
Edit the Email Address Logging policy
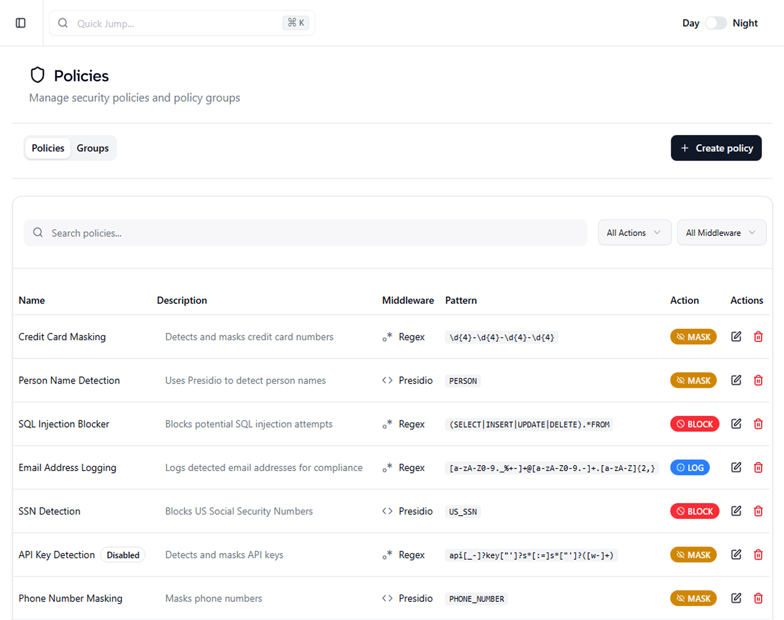pyautogui.click(x=736, y=467)
